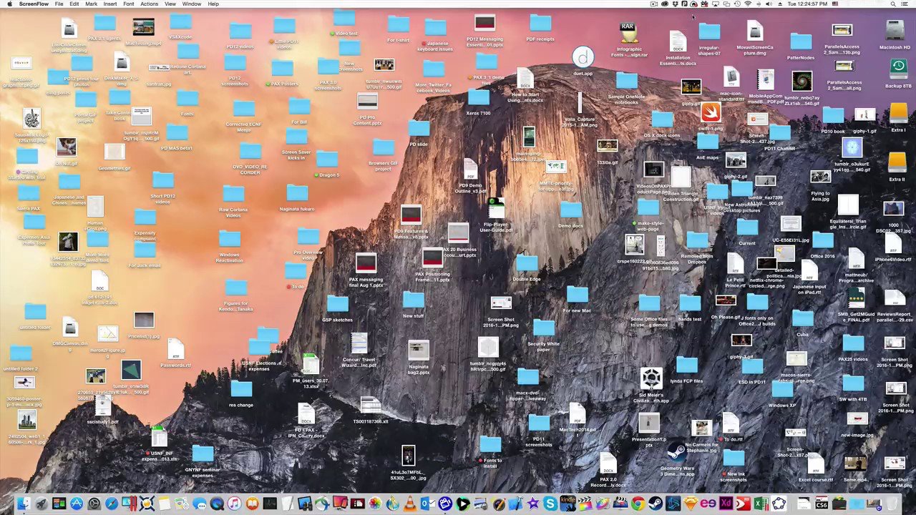Open ScreenFlow's File menu

point(59,4)
